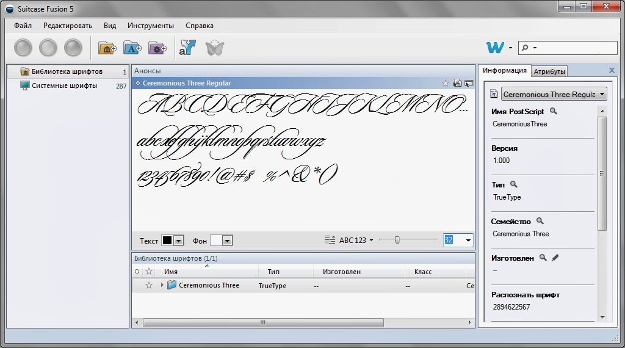Screen dimensions: 625x348
Task: Toggle activation circle in the preview header
Action: [138, 83]
